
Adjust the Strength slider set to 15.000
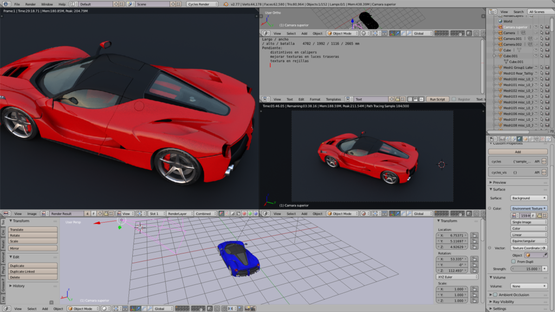tap(525, 269)
